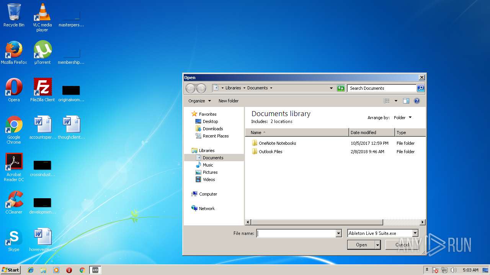Open Windows Explorer from taskbar

(x=43, y=270)
